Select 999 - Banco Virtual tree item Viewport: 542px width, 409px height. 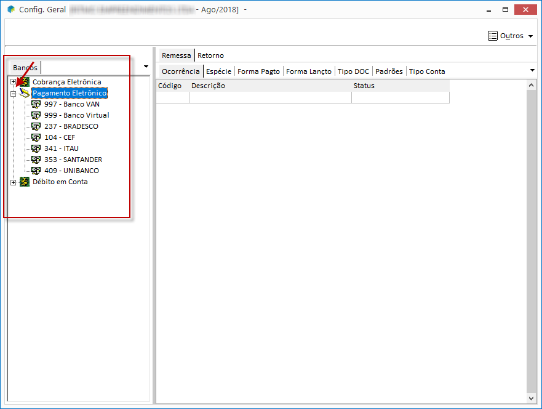click(x=76, y=115)
